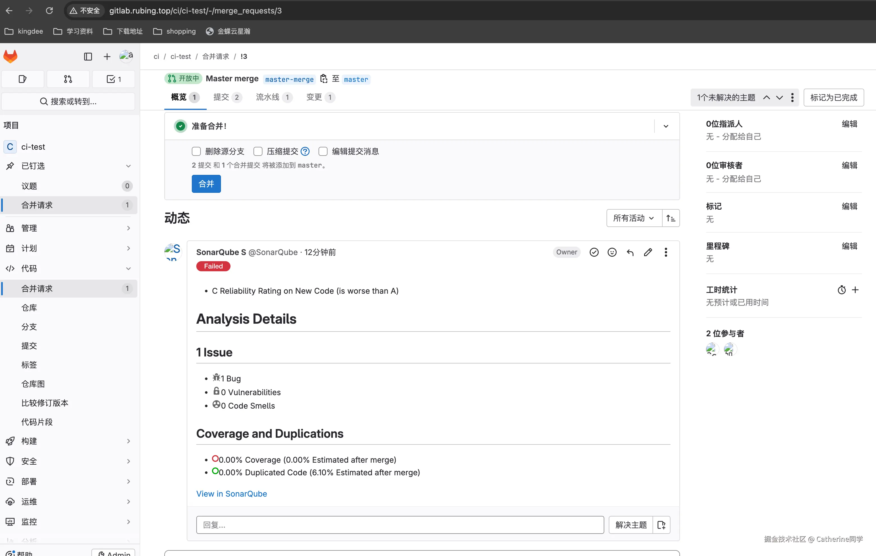This screenshot has width=876, height=556.
Task: Switch to the 流水线 tab
Action: click(x=268, y=97)
